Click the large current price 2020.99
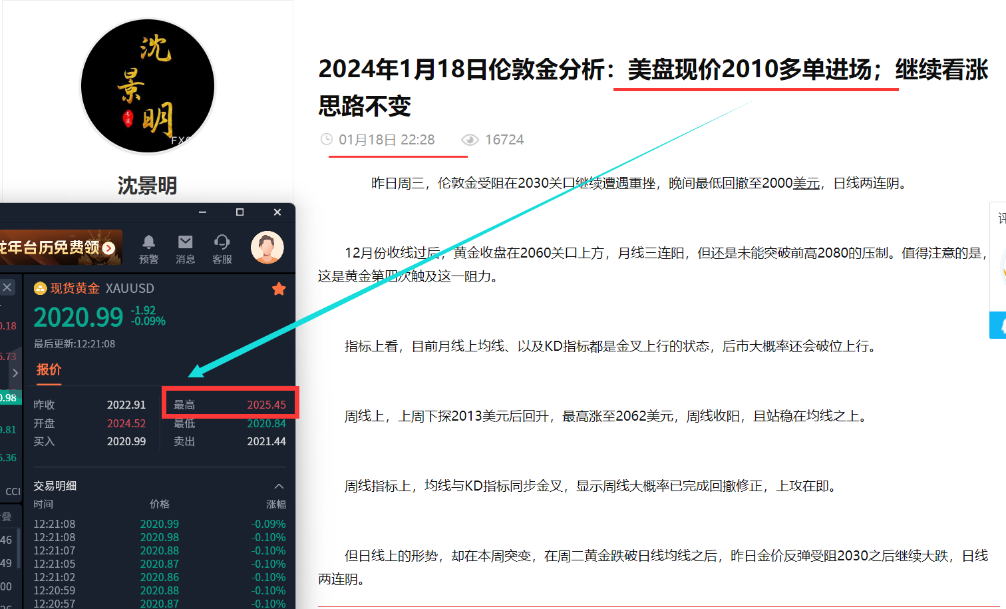The image size is (1006, 609). (79, 317)
